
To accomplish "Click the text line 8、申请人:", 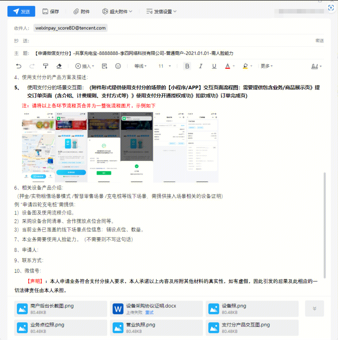I will tap(26, 250).
